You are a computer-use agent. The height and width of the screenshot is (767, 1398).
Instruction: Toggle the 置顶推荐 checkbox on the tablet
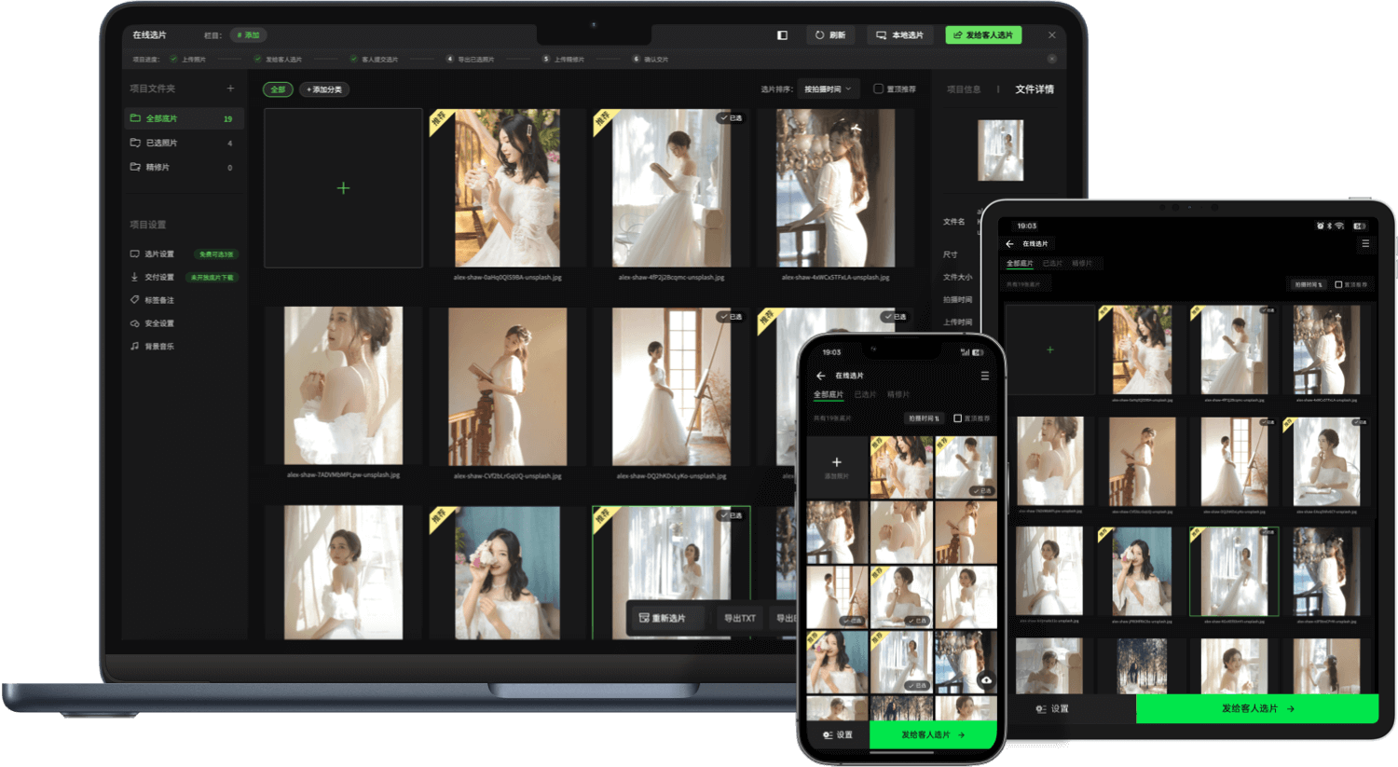tap(1338, 284)
